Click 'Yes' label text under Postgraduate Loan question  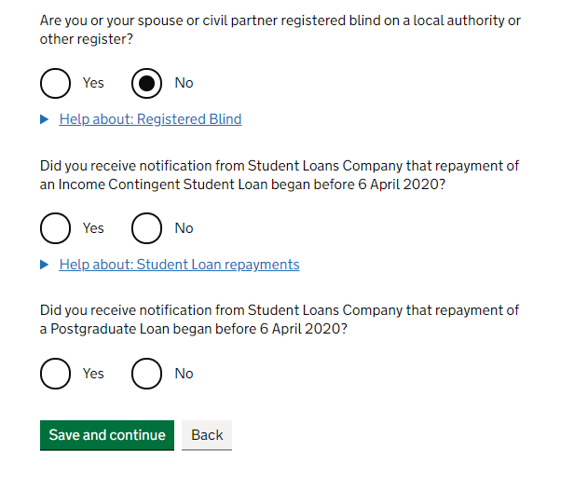pos(93,374)
